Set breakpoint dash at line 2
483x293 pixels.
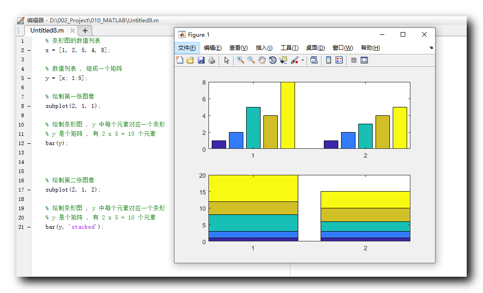tap(29, 50)
